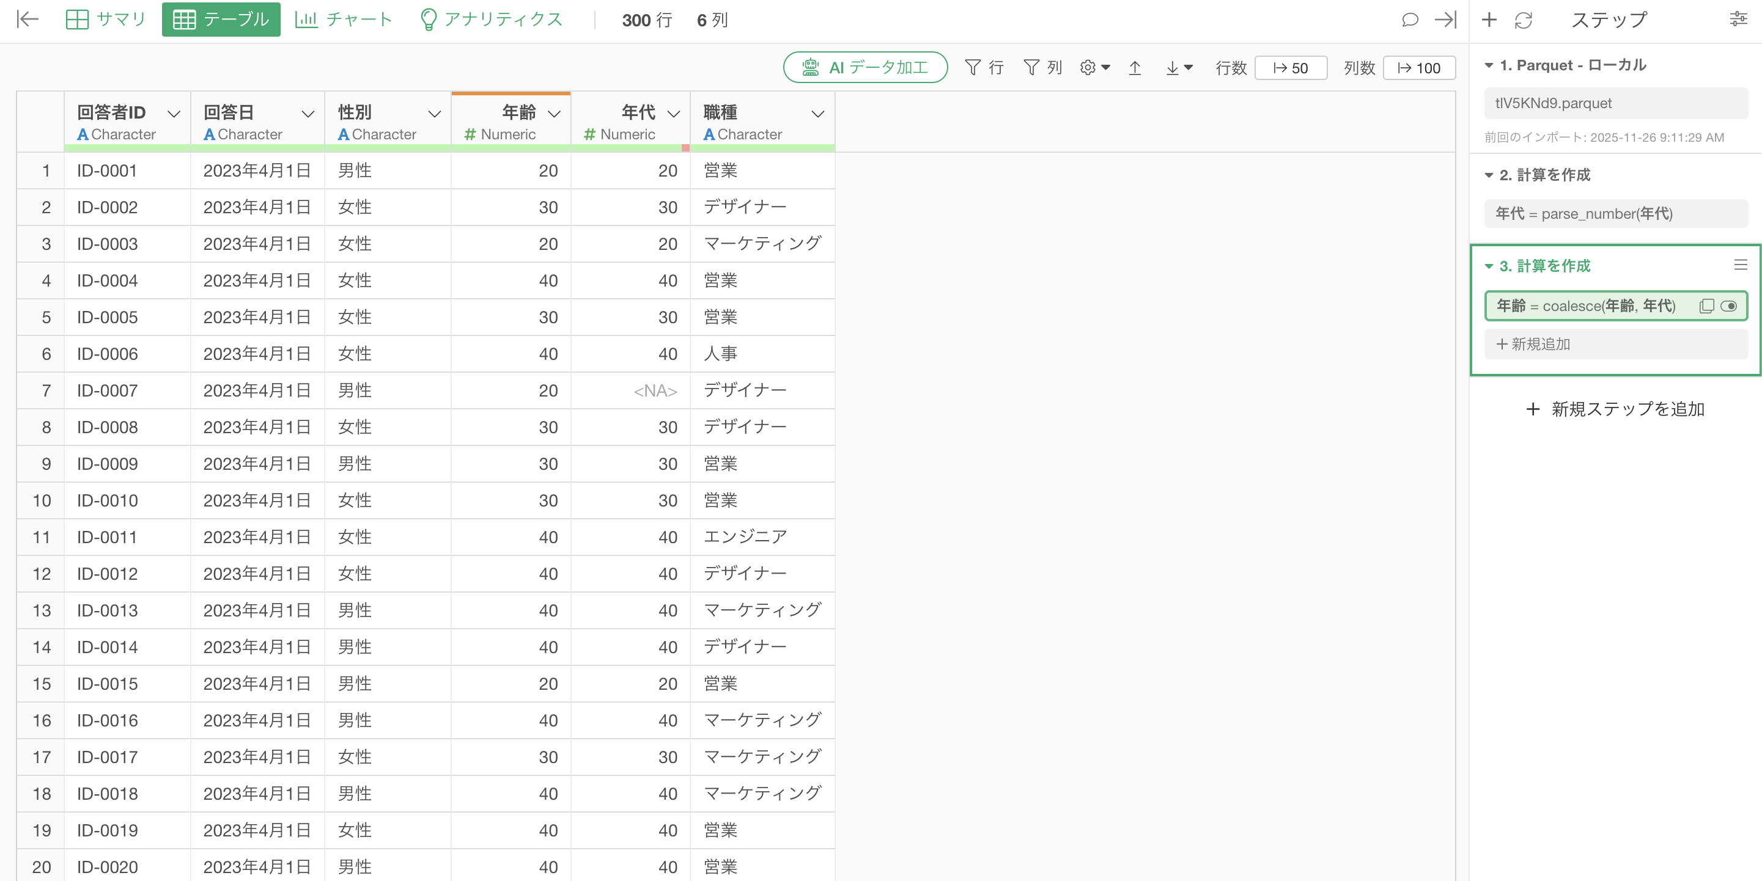Click the export upload arrow icon
The height and width of the screenshot is (881, 1762).
[x=1135, y=68]
